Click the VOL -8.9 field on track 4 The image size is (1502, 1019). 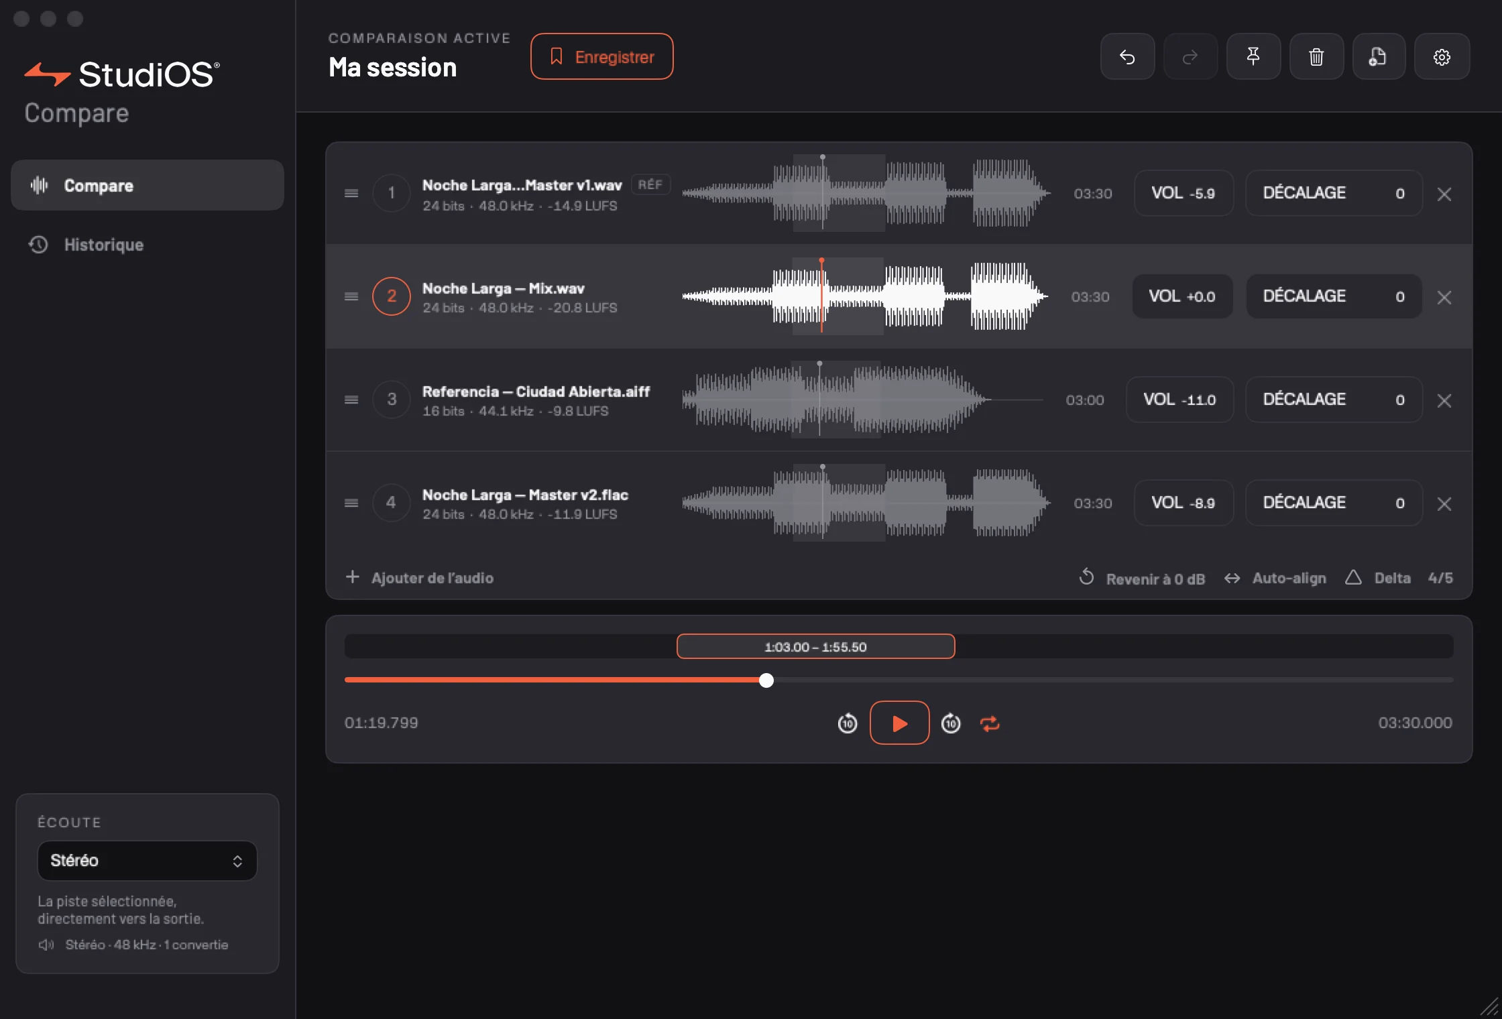coord(1183,503)
